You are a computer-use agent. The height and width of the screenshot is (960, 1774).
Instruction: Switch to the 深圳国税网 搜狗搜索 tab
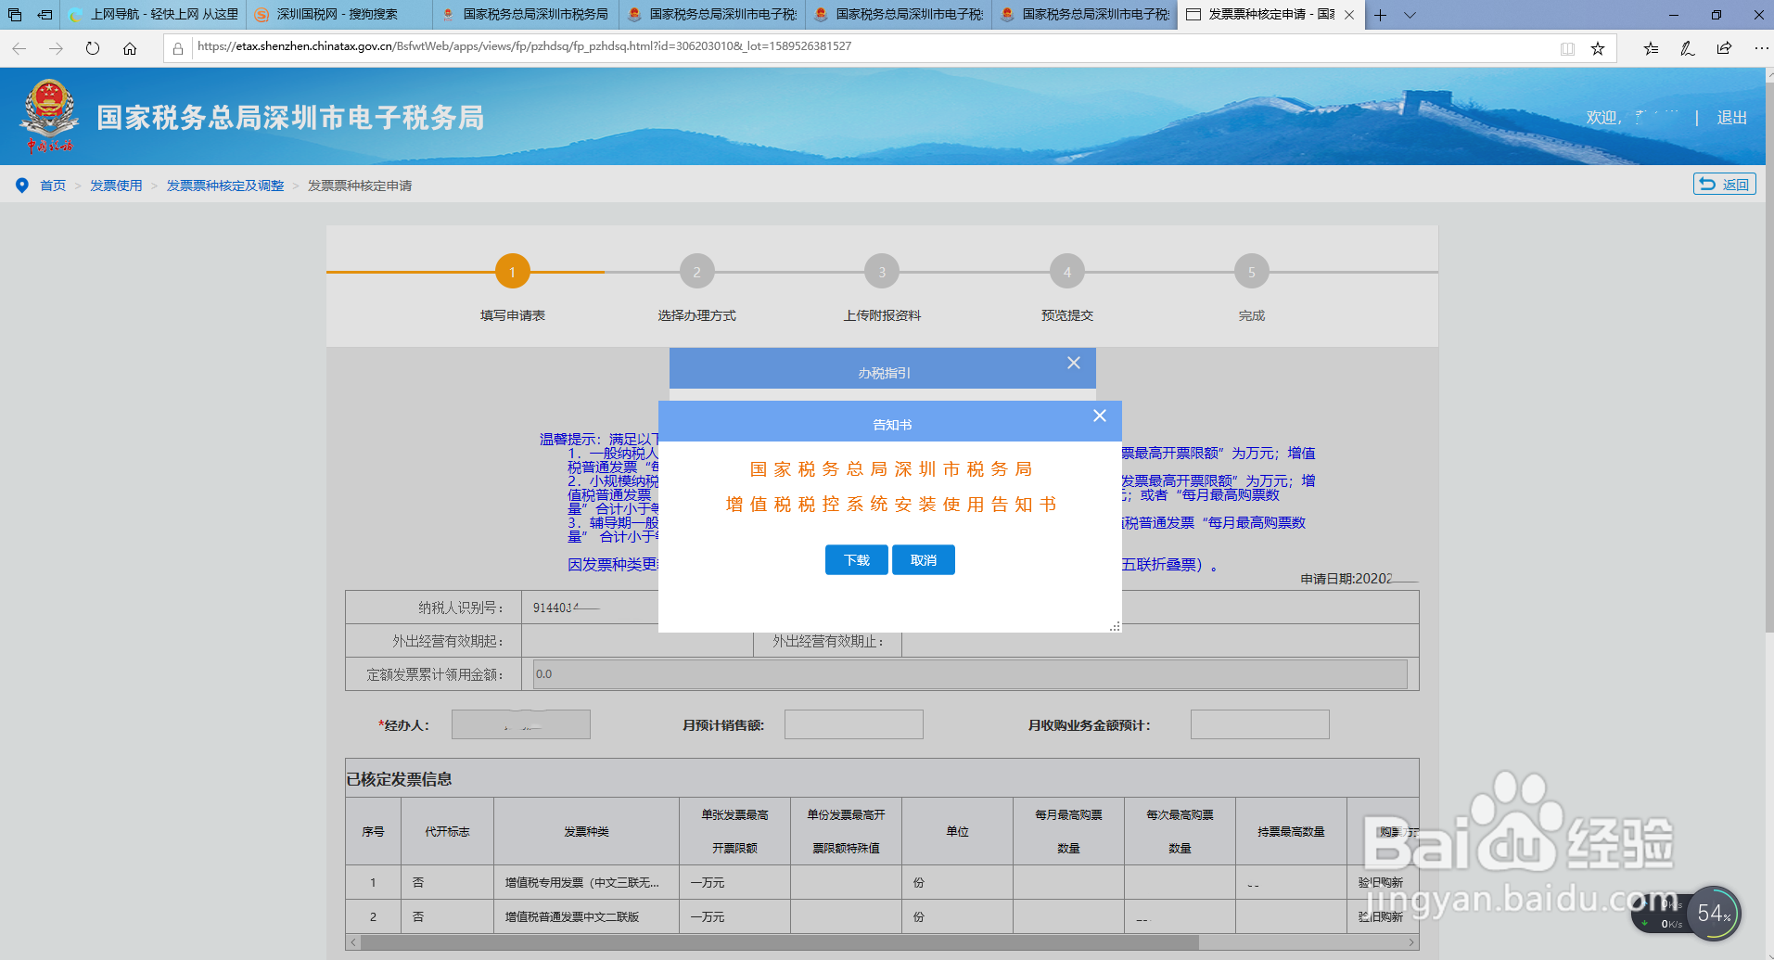[x=338, y=15]
